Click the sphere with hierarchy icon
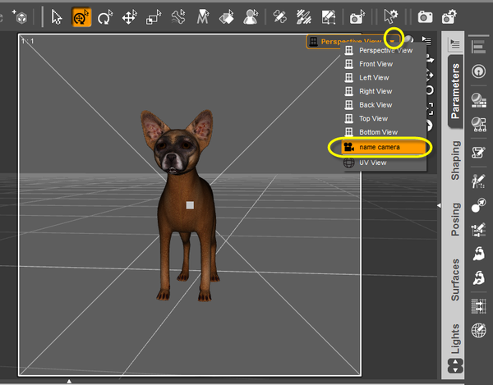493x385 pixels. pyautogui.click(x=478, y=124)
